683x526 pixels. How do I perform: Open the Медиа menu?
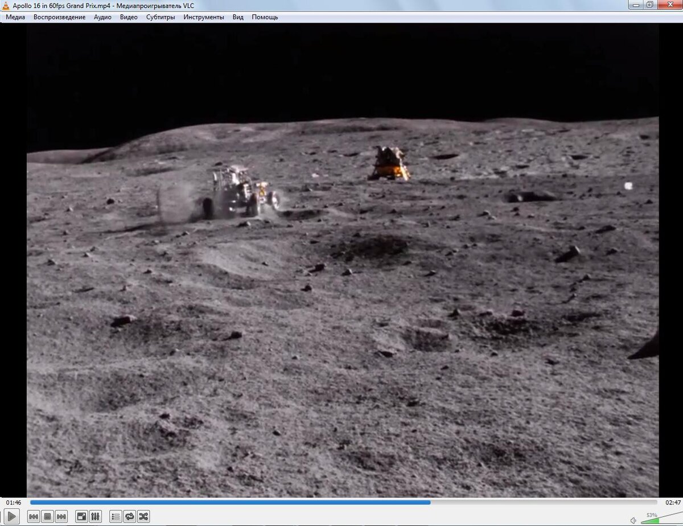click(15, 17)
